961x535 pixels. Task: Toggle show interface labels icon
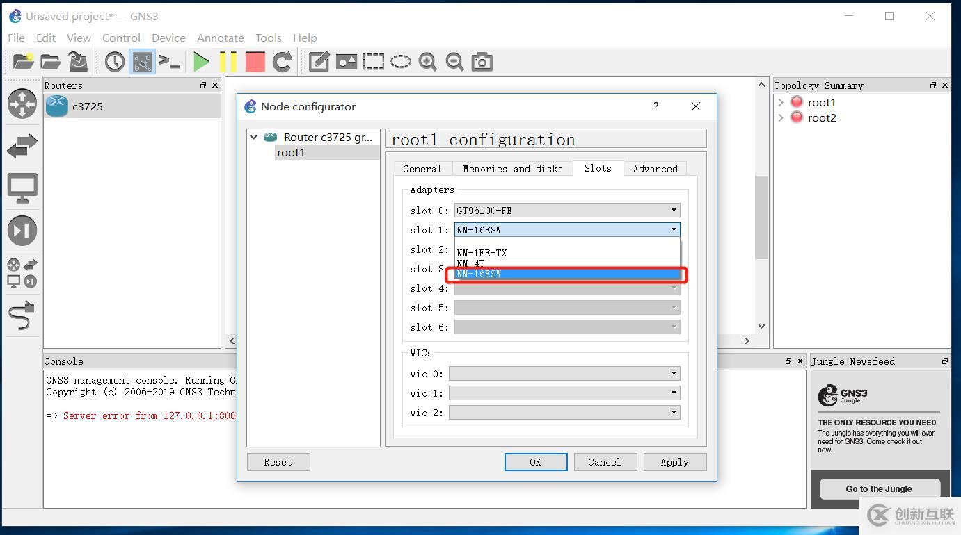tap(142, 62)
